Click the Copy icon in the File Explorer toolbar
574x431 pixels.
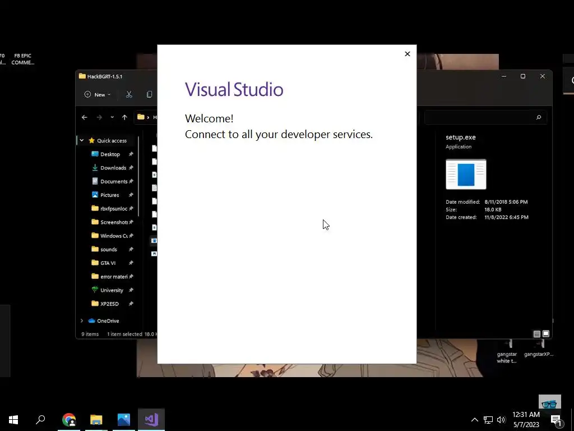(149, 94)
